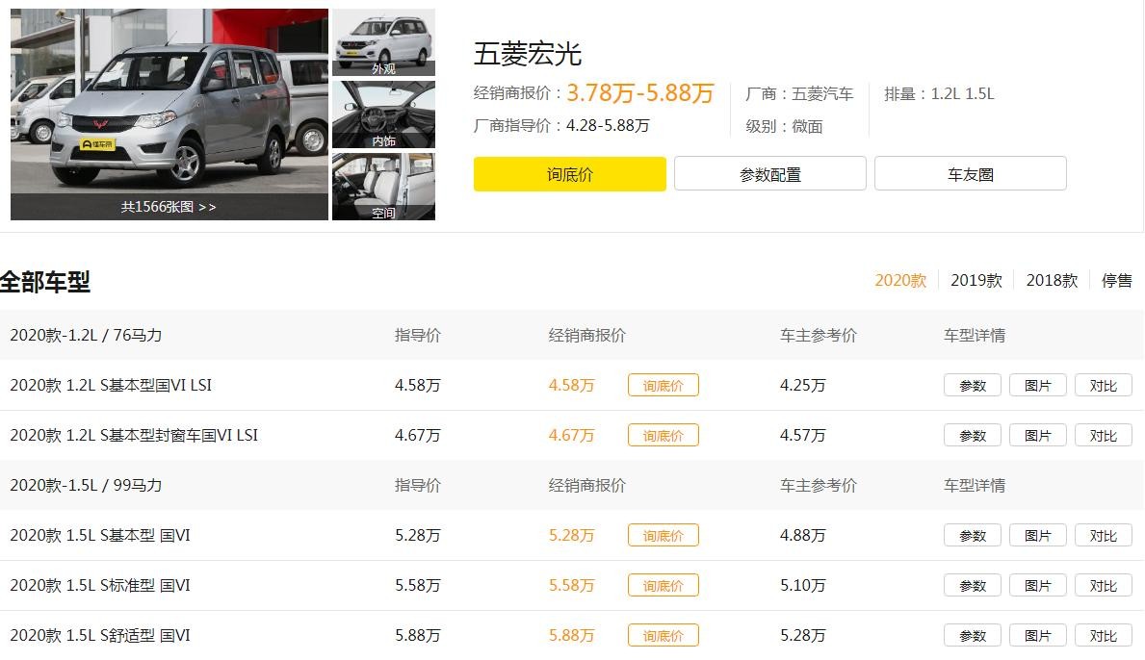Switch to the 2018款 tab
Viewport: 1145px width, 660px height.
point(1052,280)
